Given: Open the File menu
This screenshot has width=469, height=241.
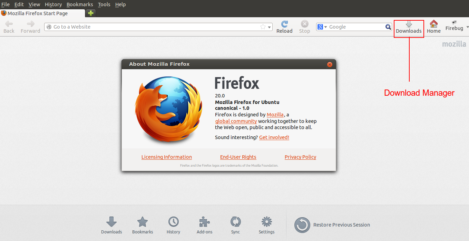Looking at the screenshot, I should [x=5, y=4].
